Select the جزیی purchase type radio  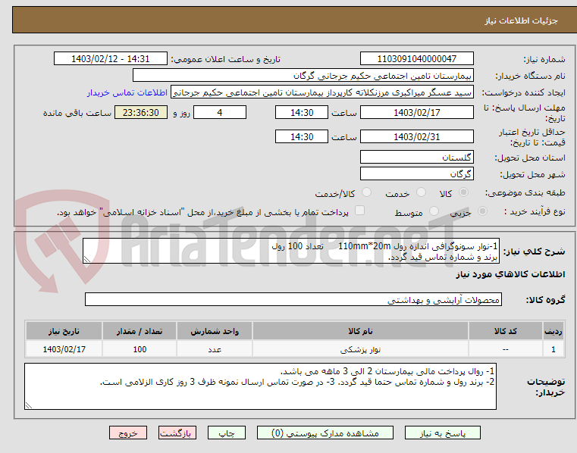[x=482, y=211]
